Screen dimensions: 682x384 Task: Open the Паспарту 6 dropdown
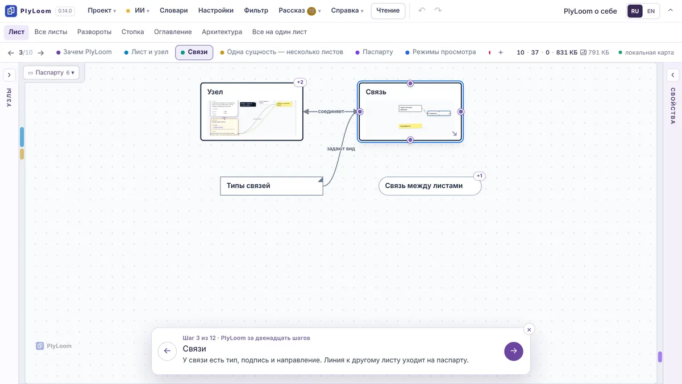(51, 73)
